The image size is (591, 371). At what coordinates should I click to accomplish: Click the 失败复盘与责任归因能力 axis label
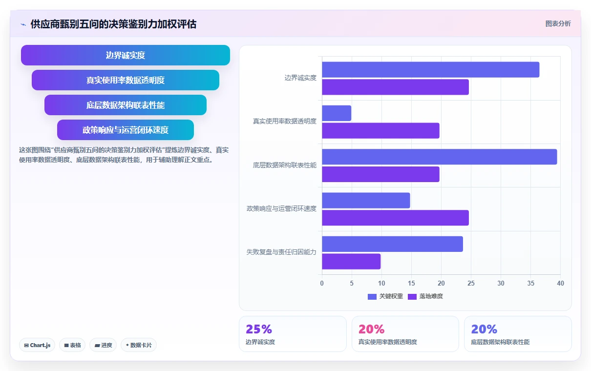[281, 252]
